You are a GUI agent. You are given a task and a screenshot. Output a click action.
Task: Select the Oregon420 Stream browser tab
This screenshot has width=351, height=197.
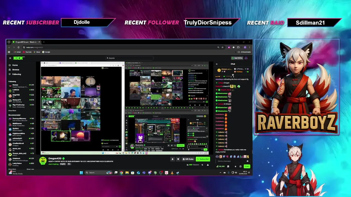point(26,42)
